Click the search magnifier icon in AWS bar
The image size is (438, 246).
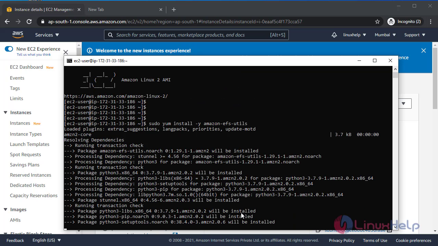click(x=110, y=35)
